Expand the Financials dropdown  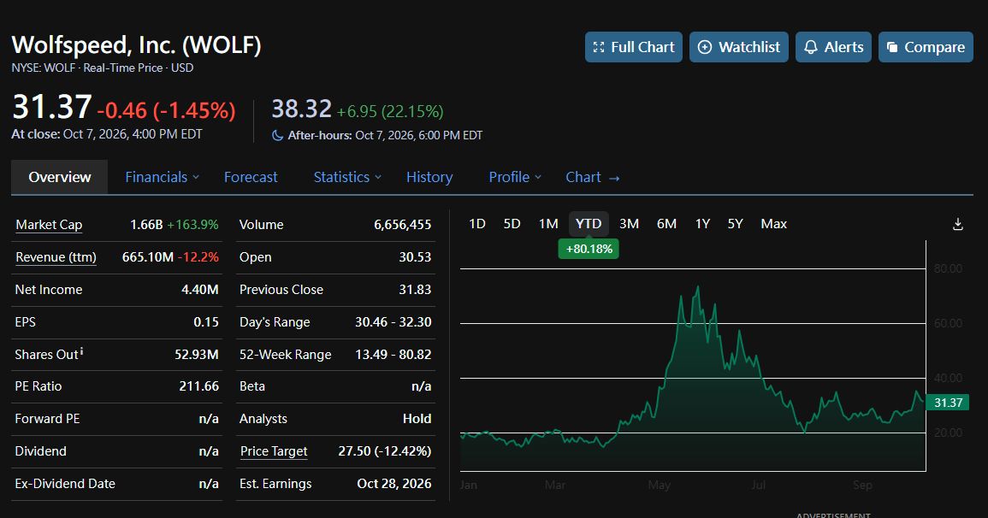coord(162,177)
